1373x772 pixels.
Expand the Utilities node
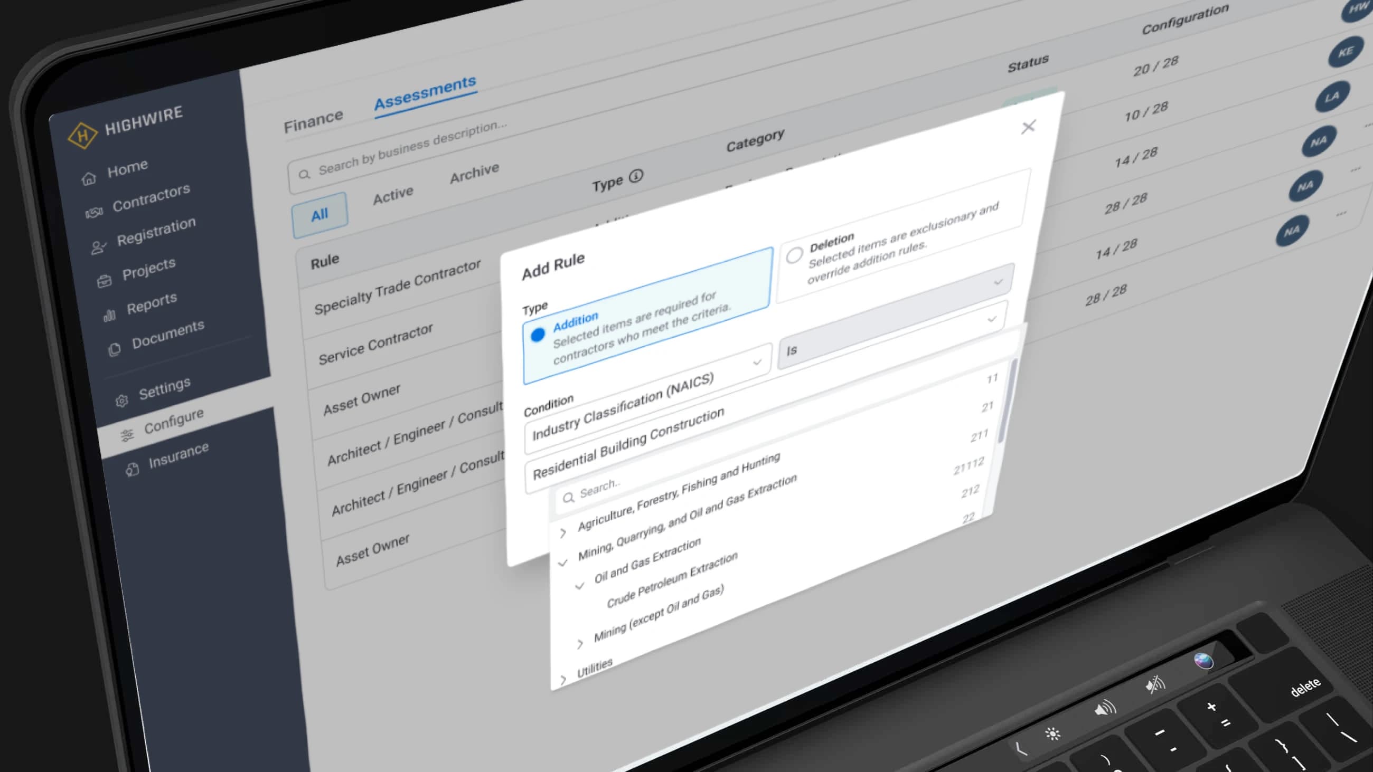(563, 680)
